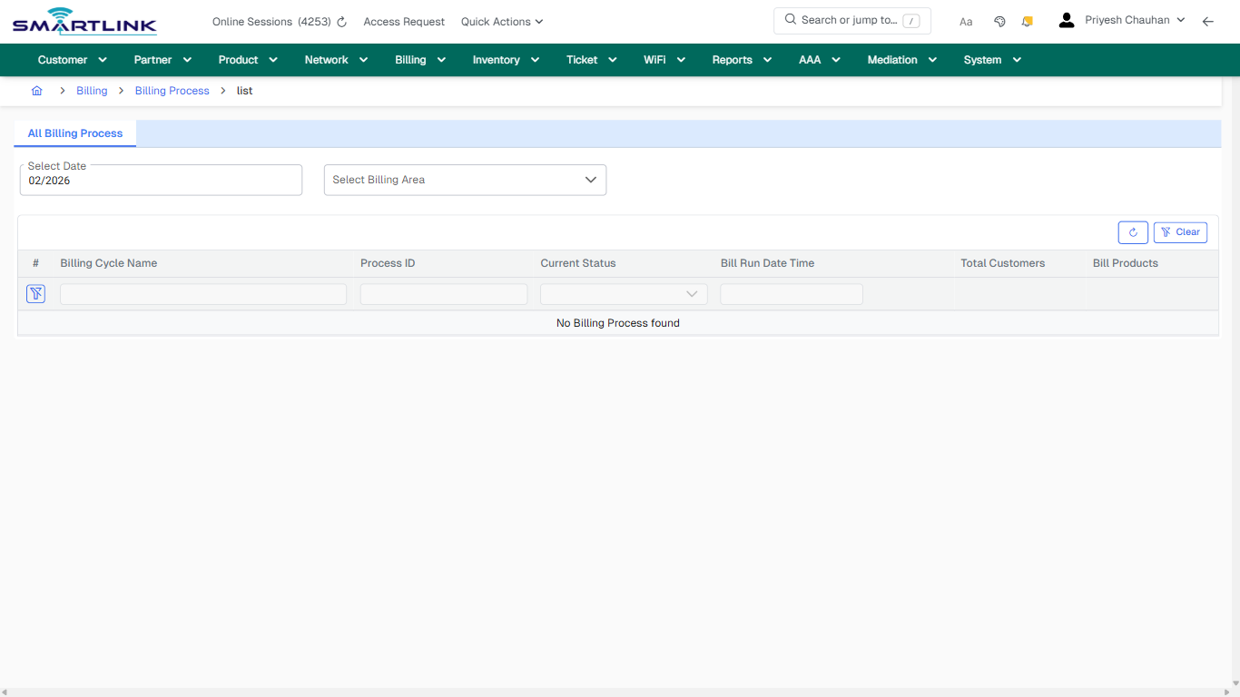
Task: Click the Select Date field
Action: coord(161,180)
